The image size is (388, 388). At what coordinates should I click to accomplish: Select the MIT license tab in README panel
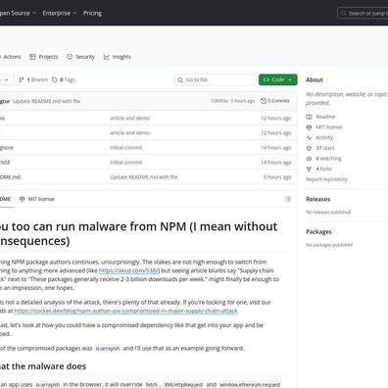[37, 199]
